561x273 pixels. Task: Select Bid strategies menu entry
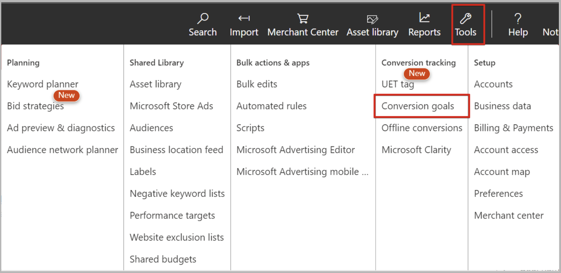pos(35,106)
